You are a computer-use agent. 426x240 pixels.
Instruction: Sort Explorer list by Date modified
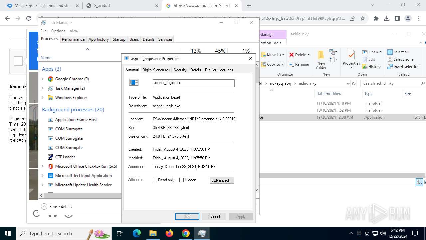click(x=329, y=94)
